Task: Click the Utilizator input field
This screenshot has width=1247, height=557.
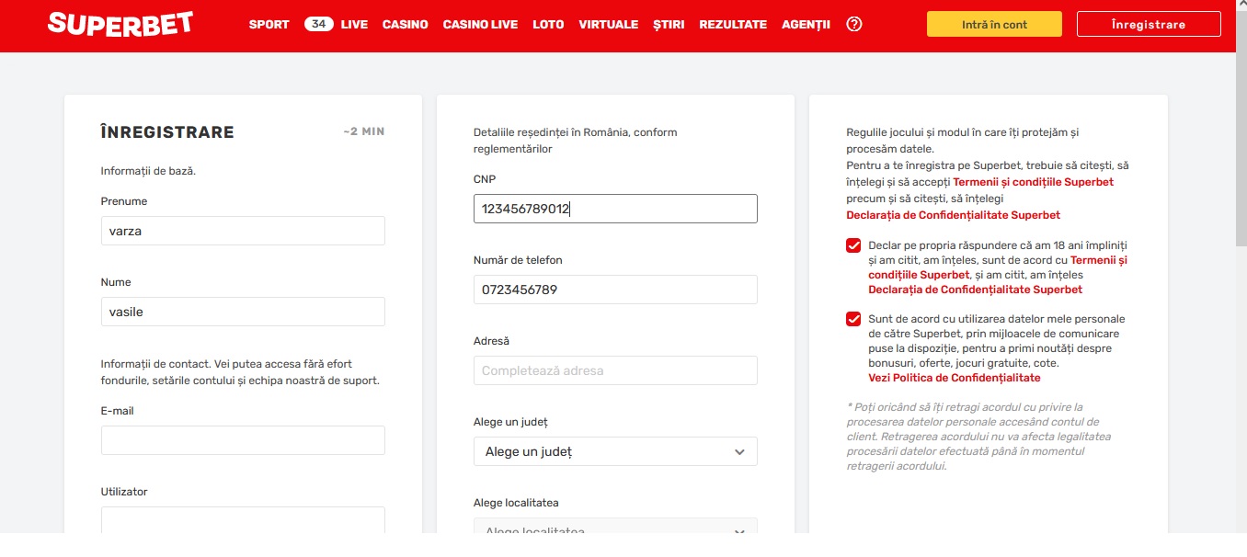Action: (x=243, y=519)
